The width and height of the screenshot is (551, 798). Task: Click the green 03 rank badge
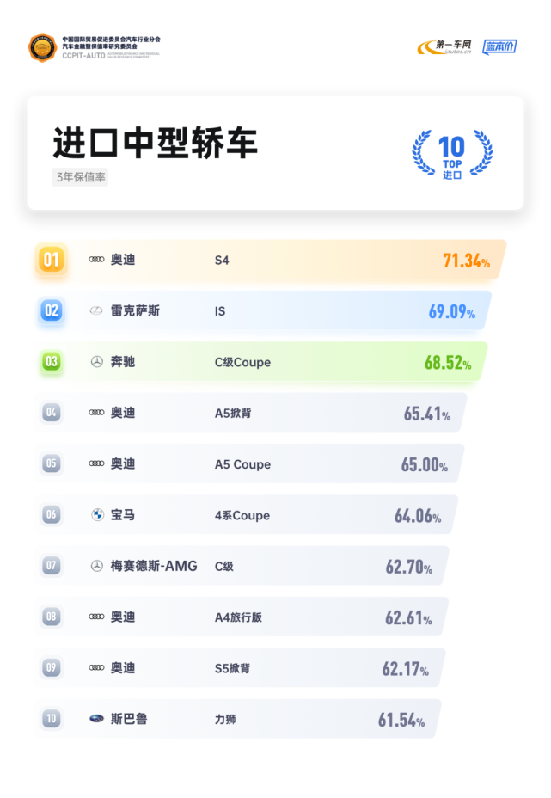[52, 362]
